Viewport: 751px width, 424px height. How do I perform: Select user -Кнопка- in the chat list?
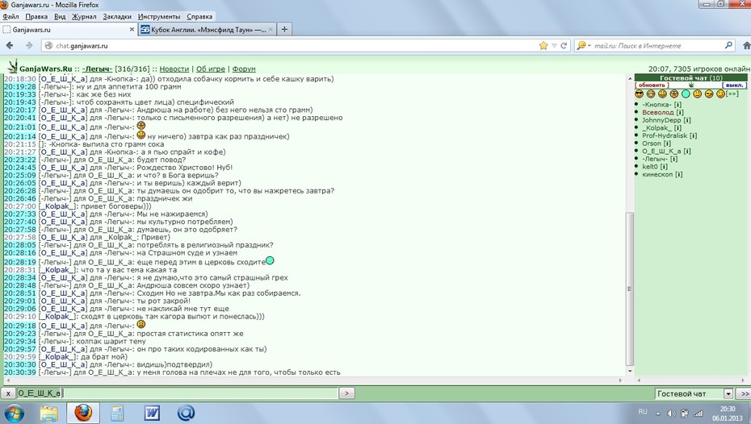(657, 105)
